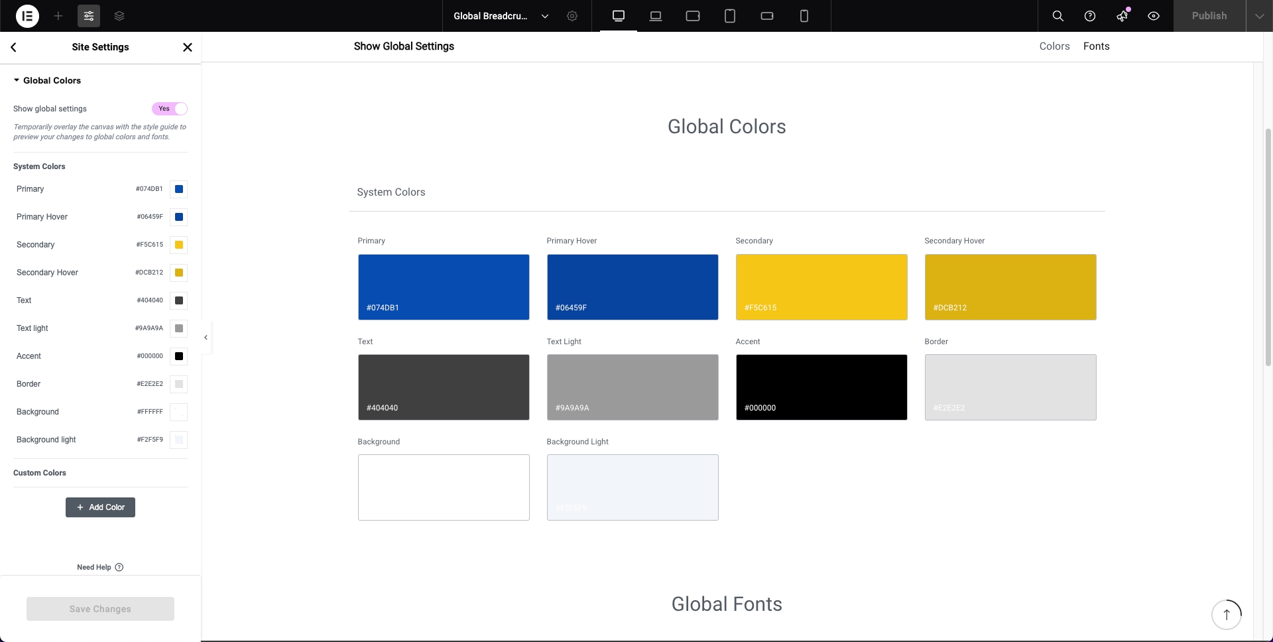
Task: Open the Add Element plus icon
Action: tap(58, 16)
